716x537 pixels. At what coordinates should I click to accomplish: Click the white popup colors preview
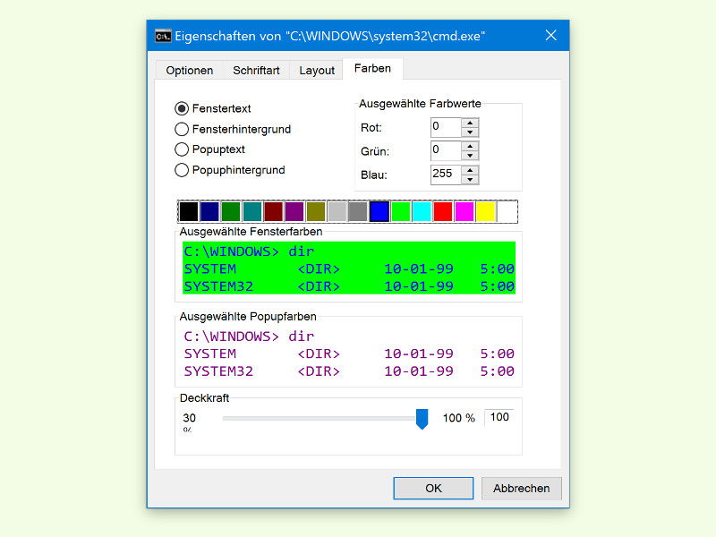pyautogui.click(x=349, y=353)
